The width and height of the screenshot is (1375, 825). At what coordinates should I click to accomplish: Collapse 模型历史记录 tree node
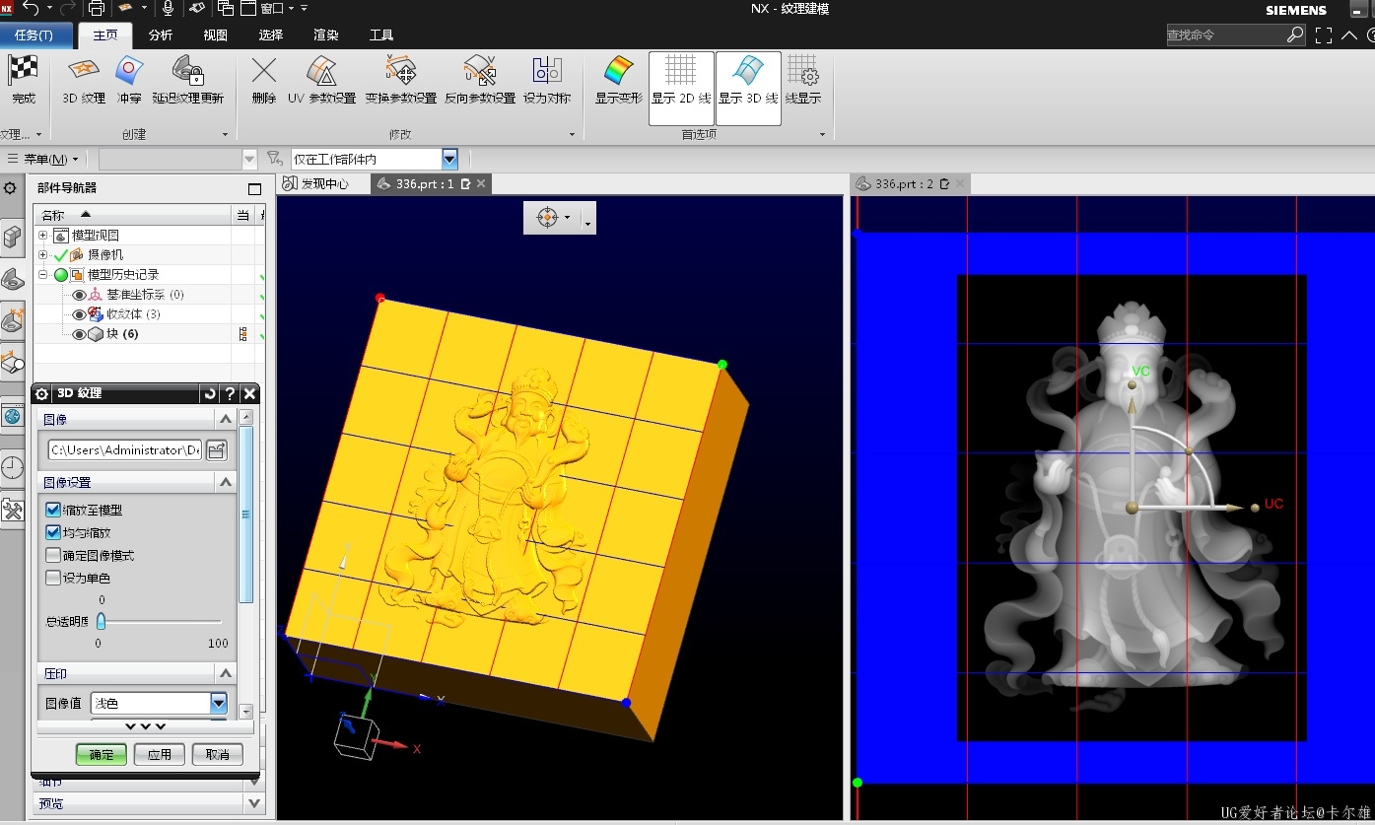tap(42, 274)
